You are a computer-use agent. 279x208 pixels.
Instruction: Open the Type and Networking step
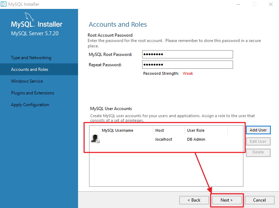click(31, 58)
